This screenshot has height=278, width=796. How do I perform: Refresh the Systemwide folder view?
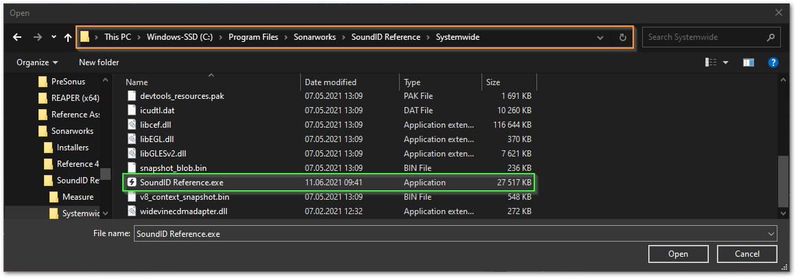pos(623,37)
